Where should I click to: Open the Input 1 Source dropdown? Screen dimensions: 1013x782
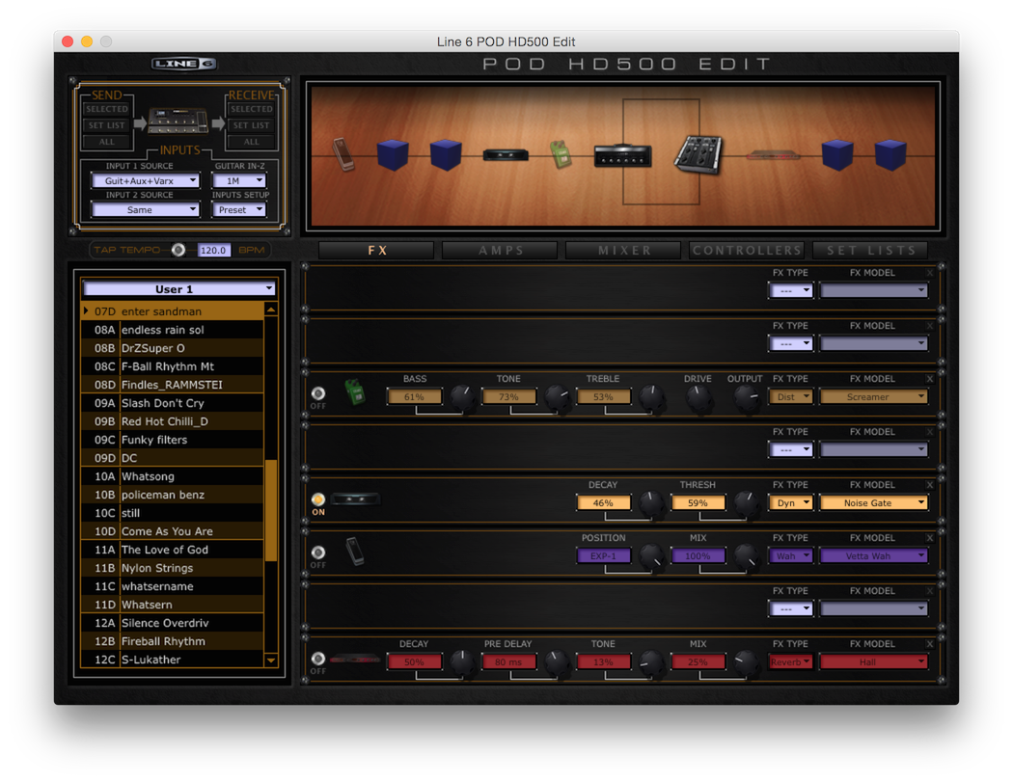tap(146, 181)
